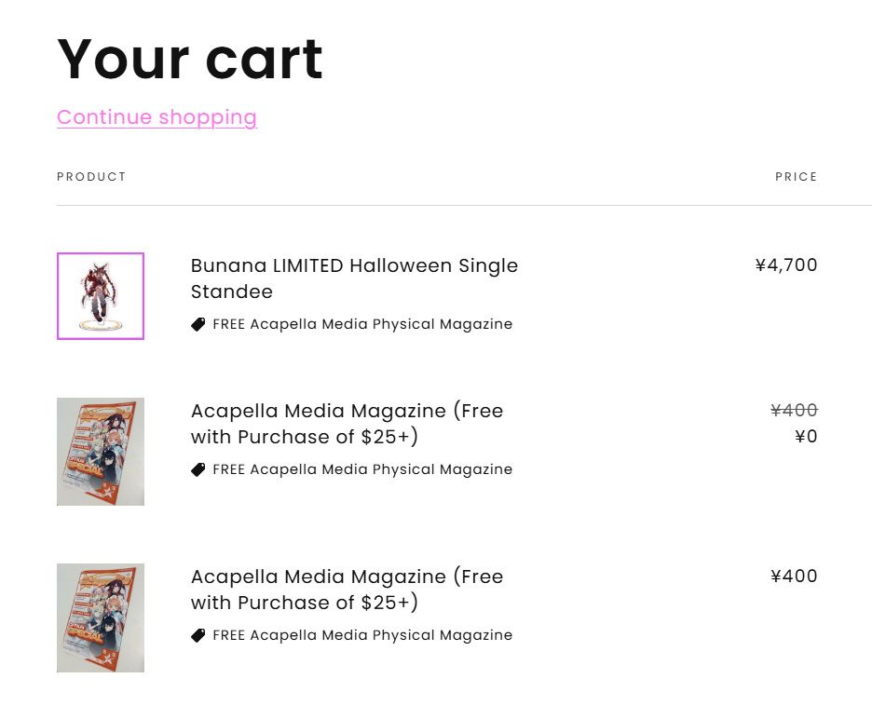Click the thumbnail of the ¥0 magazine
Viewport: 872px width, 719px height.
[101, 452]
